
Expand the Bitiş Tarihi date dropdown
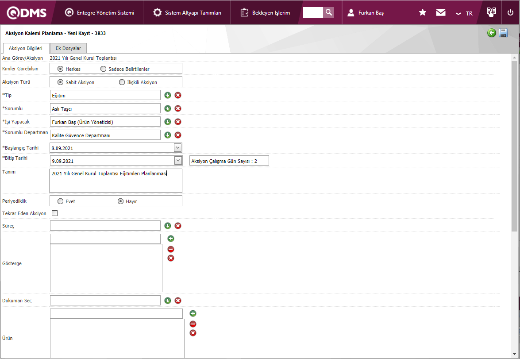click(x=177, y=161)
